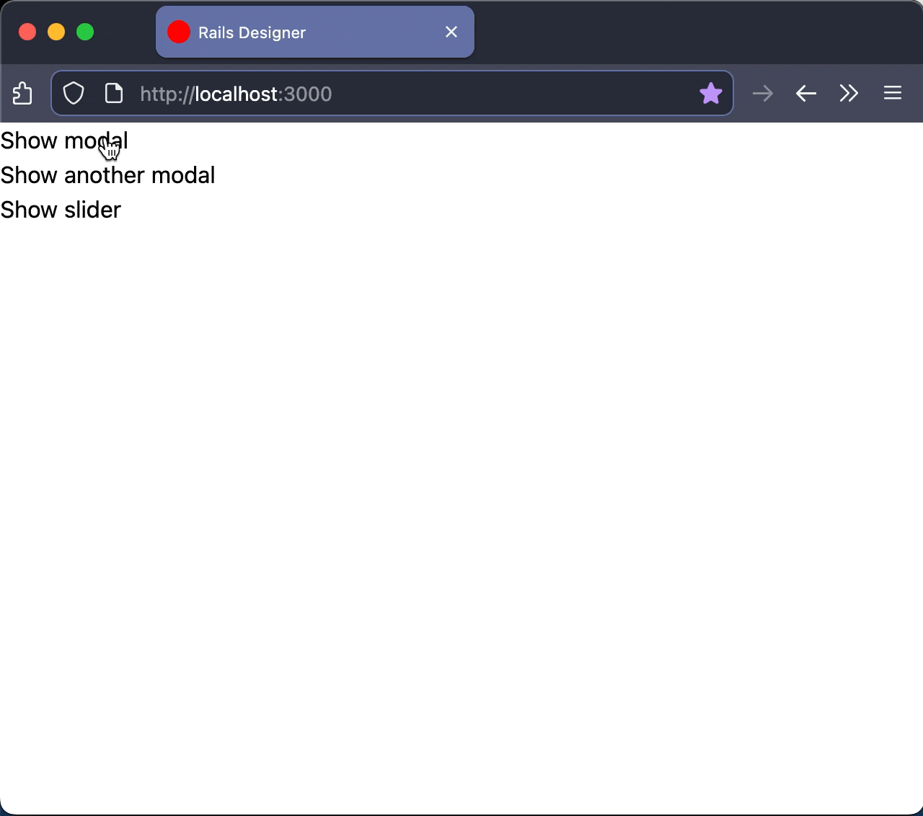This screenshot has height=816, width=923.
Task: Go back with the left arrow
Action: click(805, 94)
